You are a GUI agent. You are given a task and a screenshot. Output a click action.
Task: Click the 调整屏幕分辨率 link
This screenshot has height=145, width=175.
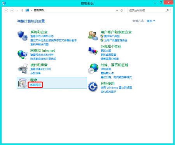tap(110, 59)
